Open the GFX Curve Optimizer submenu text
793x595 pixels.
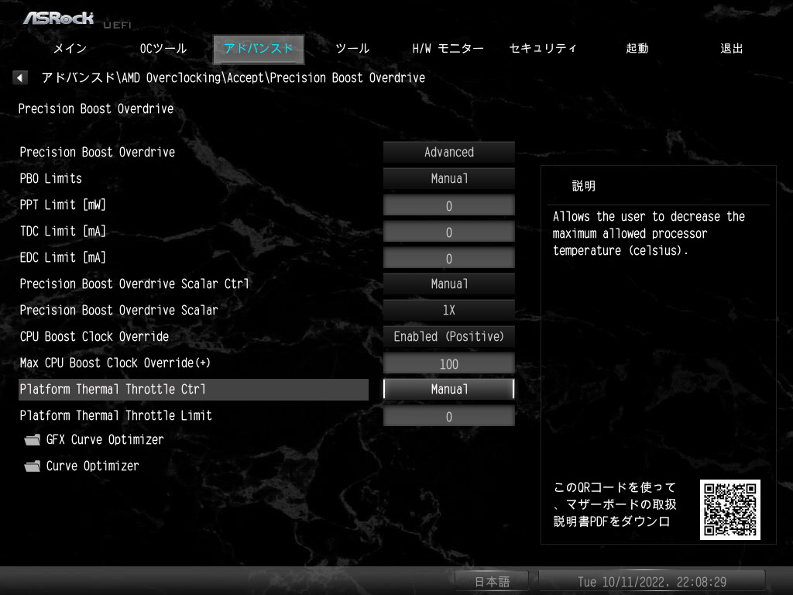pos(105,440)
